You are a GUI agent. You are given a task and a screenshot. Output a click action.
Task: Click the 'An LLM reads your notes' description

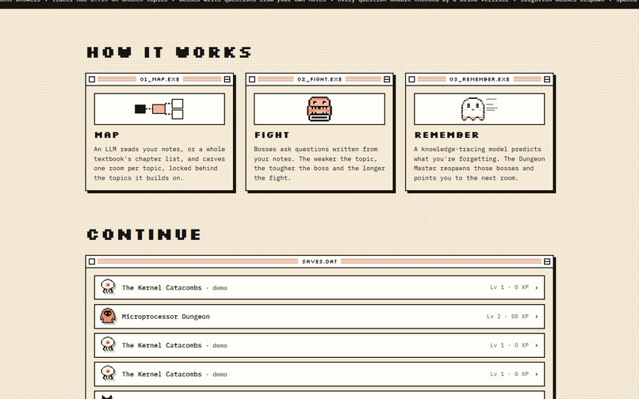pyautogui.click(x=159, y=164)
